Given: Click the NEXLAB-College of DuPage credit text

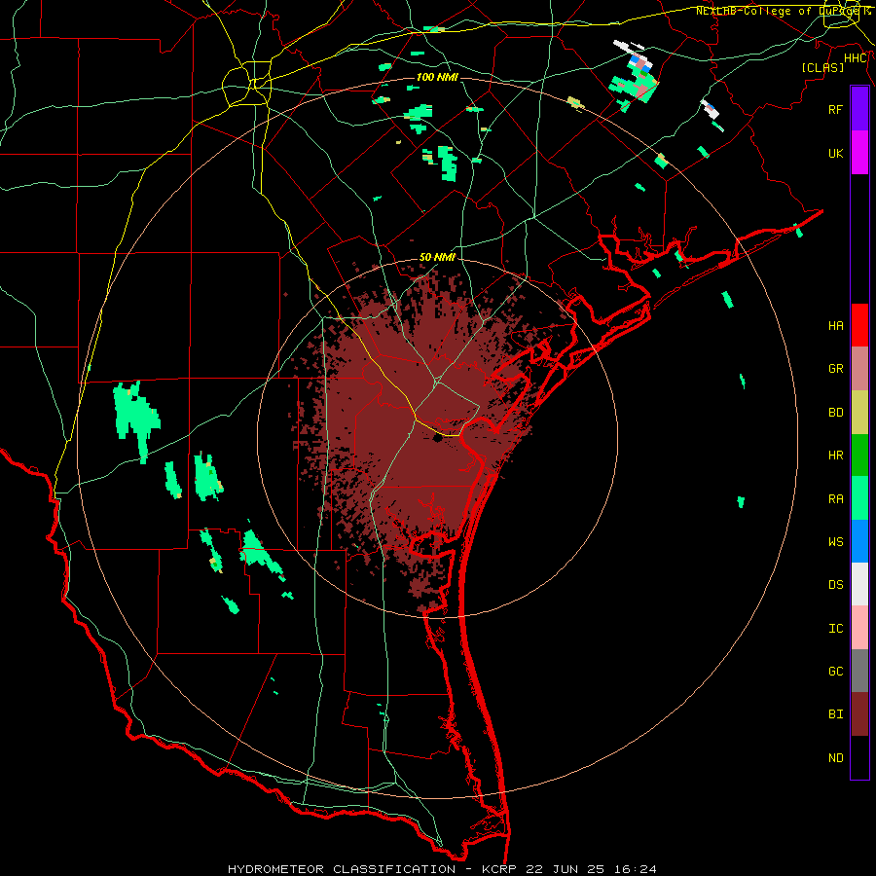Looking at the screenshot, I should pyautogui.click(x=784, y=11).
